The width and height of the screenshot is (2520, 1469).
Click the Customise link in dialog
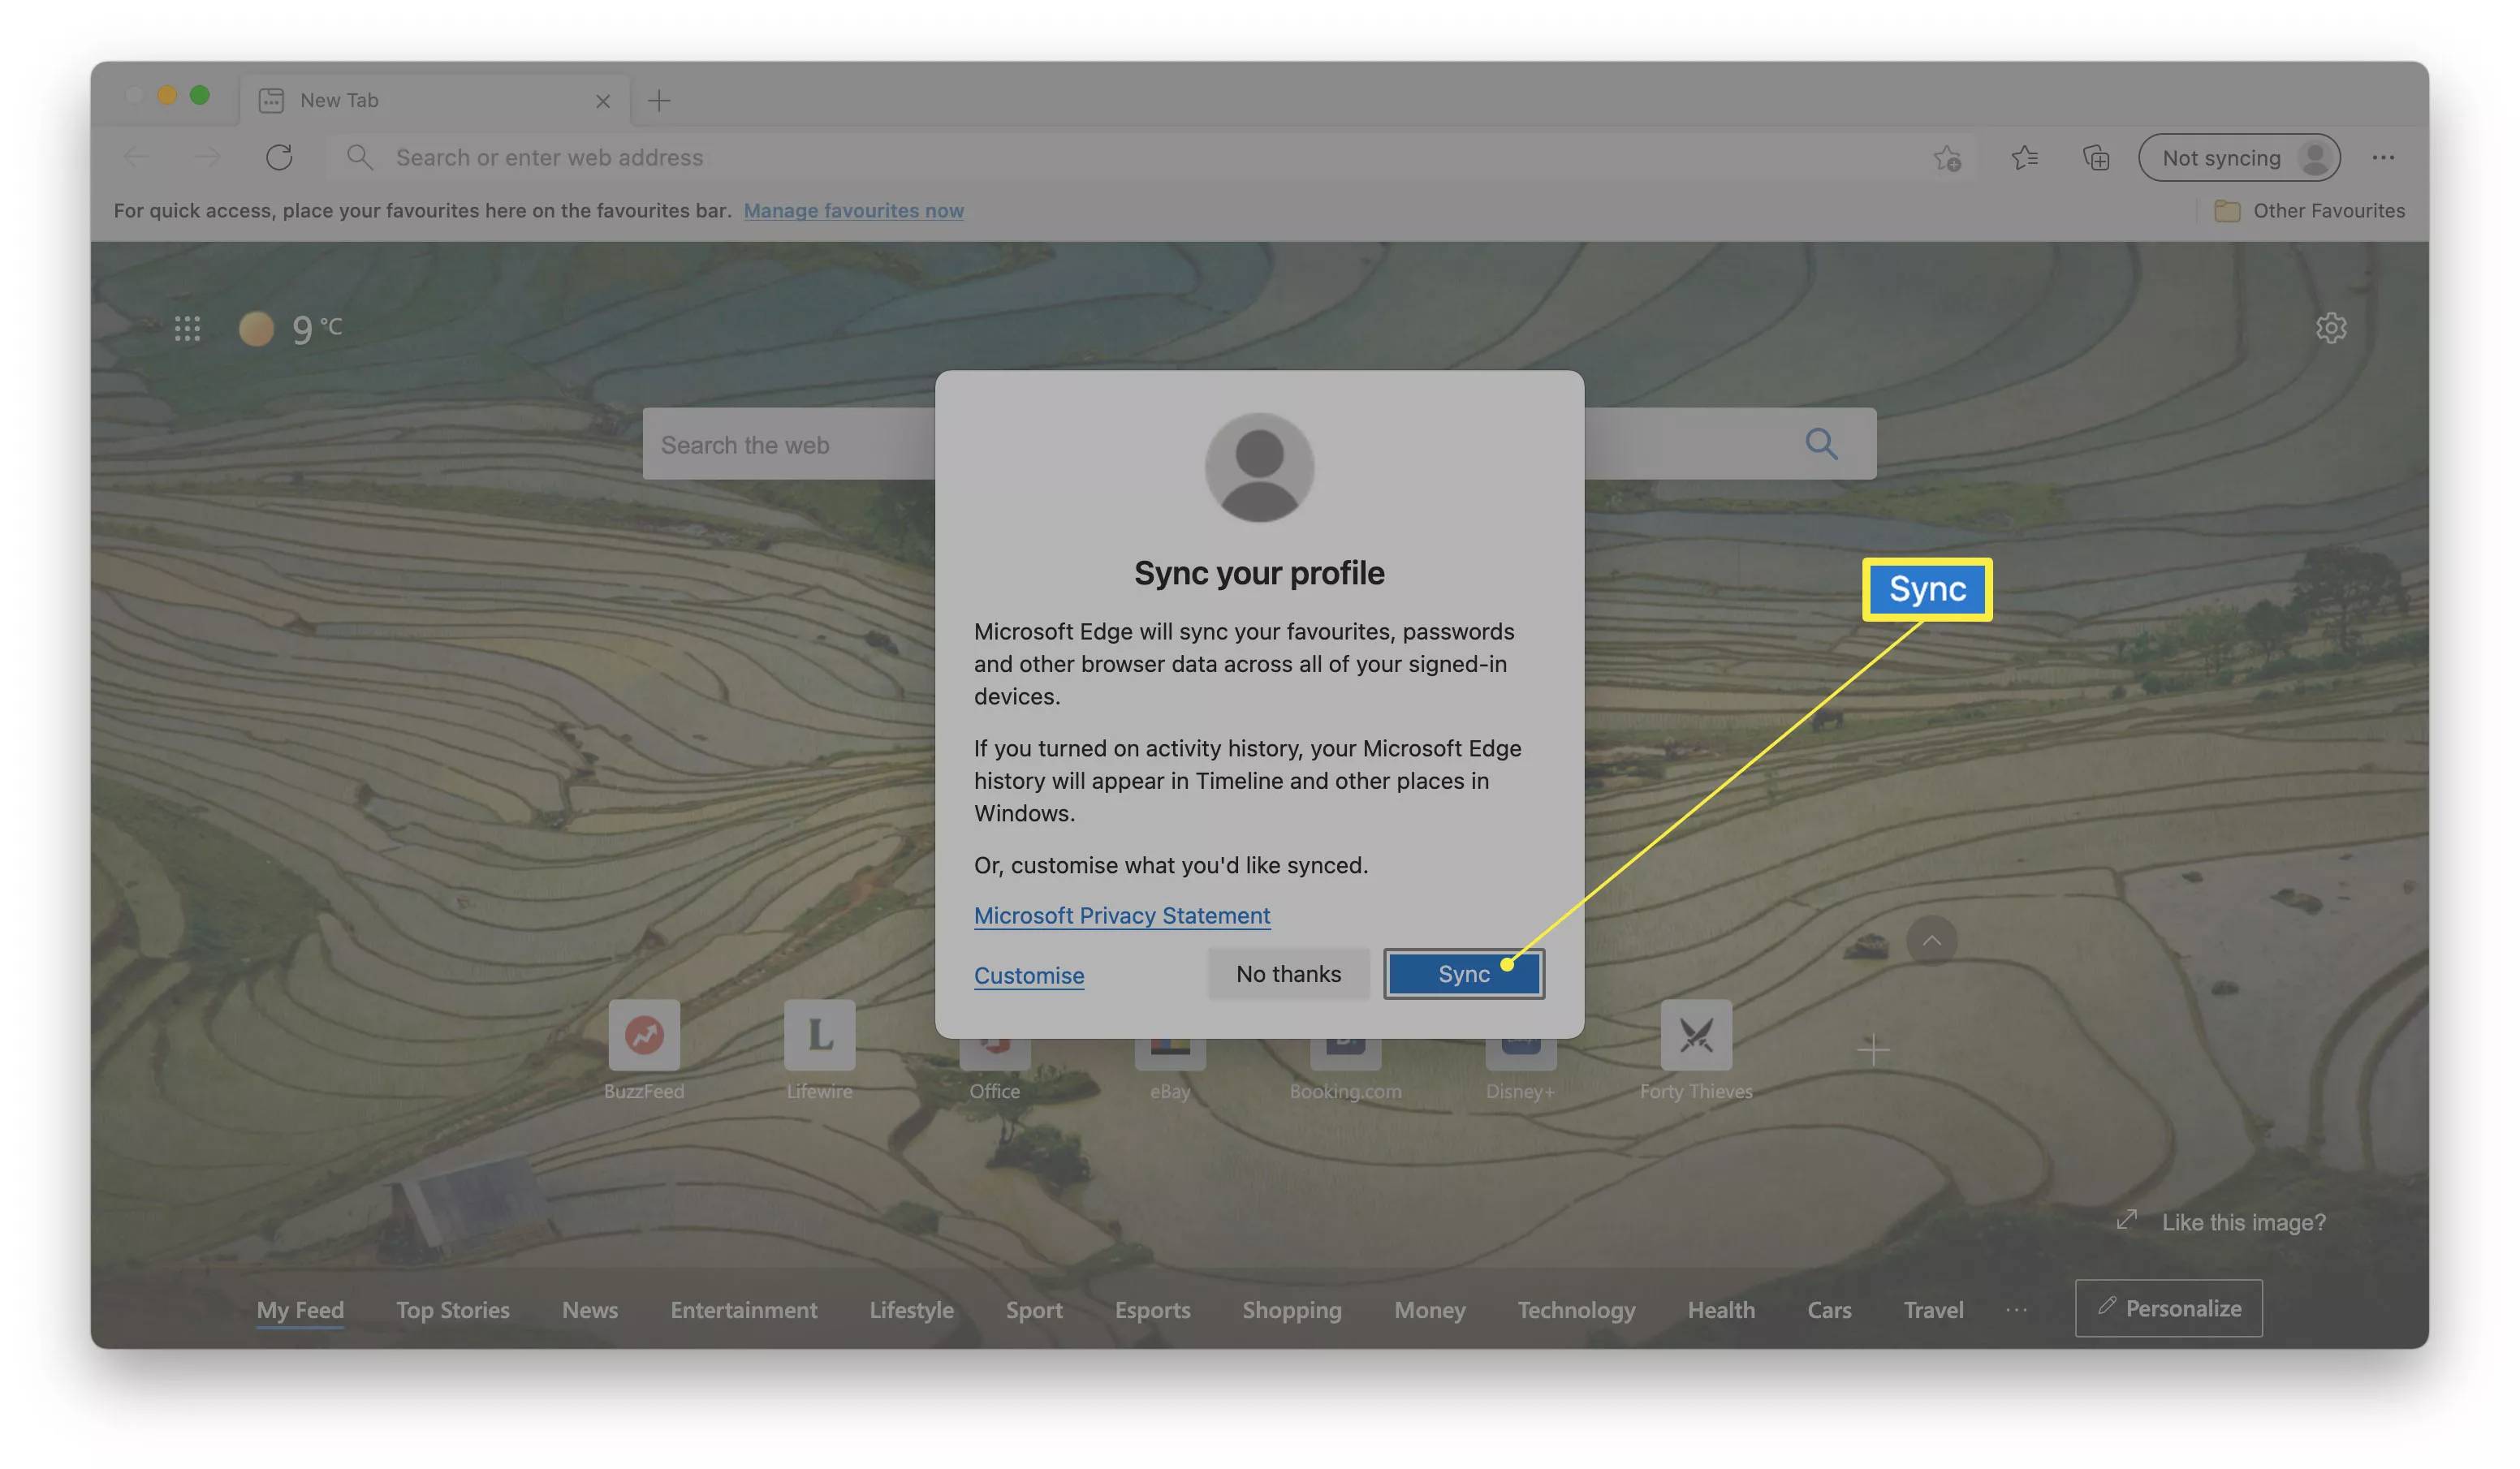(1029, 976)
